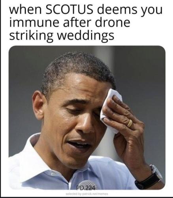The width and height of the screenshot is (173, 198).
Task: Click the microphone at the photo bottom
Action: (88, 184)
